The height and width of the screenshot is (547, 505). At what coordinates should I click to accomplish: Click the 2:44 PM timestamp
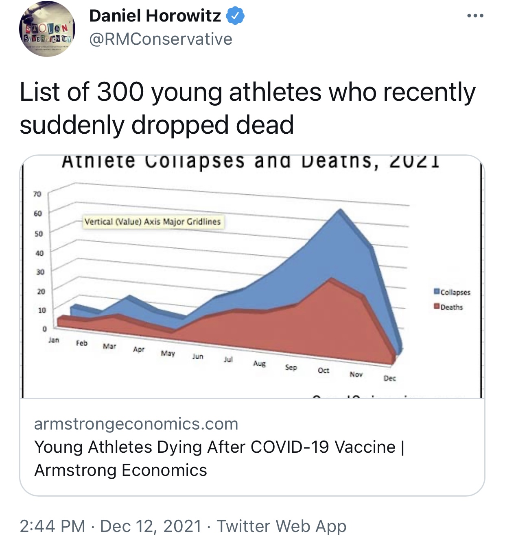52,526
